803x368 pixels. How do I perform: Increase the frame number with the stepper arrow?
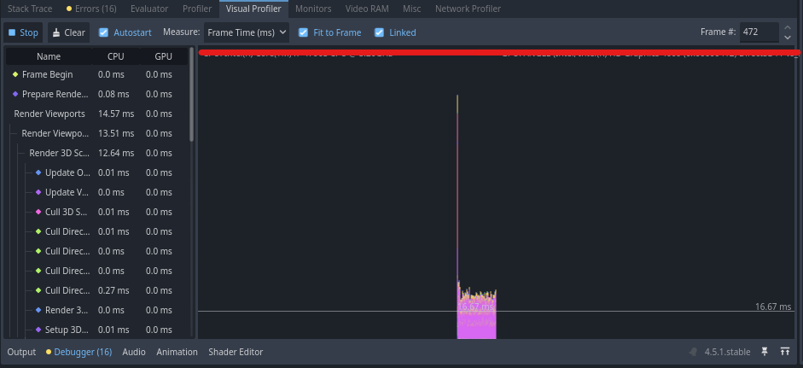point(786,28)
